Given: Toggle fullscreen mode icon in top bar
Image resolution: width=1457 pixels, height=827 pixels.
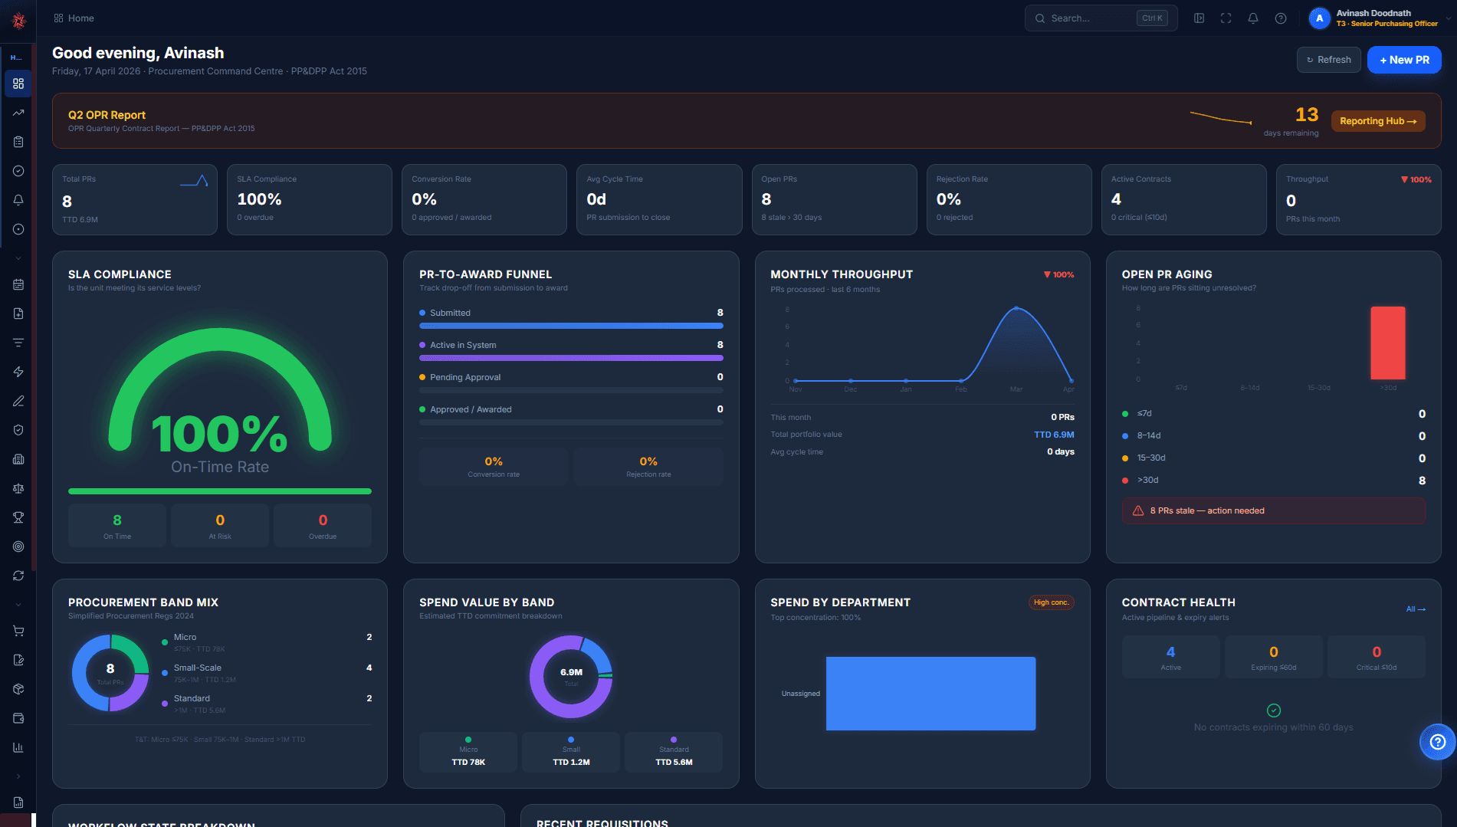Looking at the screenshot, I should [x=1226, y=18].
